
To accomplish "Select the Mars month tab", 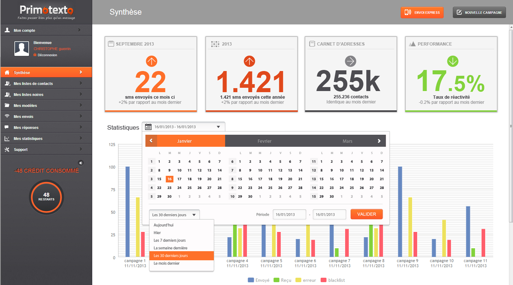I will tap(347, 141).
